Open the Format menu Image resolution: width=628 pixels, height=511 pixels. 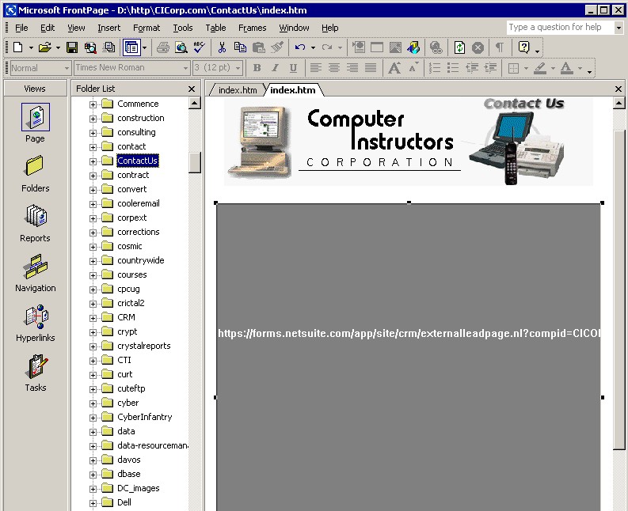point(147,28)
